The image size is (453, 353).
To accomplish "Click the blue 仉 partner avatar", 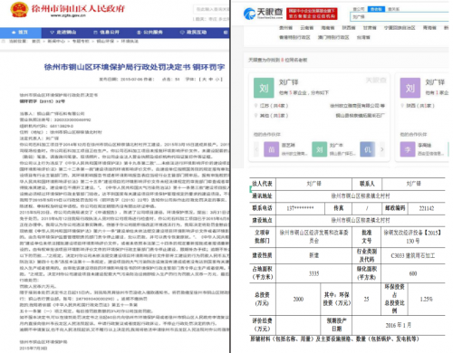I will (x=368, y=149).
